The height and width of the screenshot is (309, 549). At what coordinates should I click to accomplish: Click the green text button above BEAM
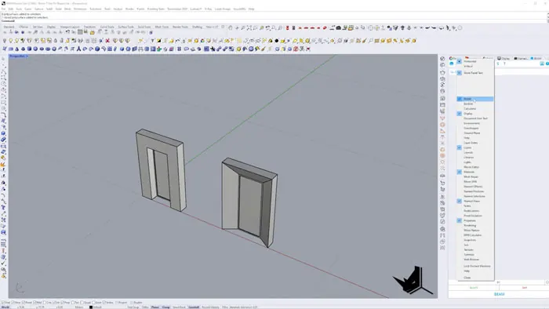(x=474, y=288)
